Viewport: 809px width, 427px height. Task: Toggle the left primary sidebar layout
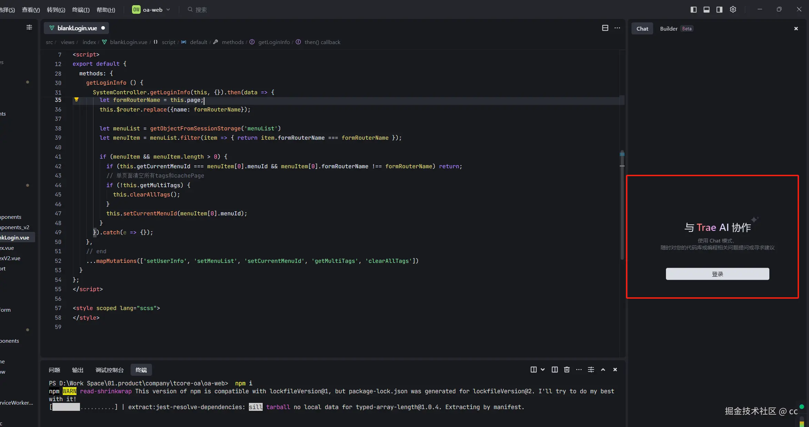point(694,10)
